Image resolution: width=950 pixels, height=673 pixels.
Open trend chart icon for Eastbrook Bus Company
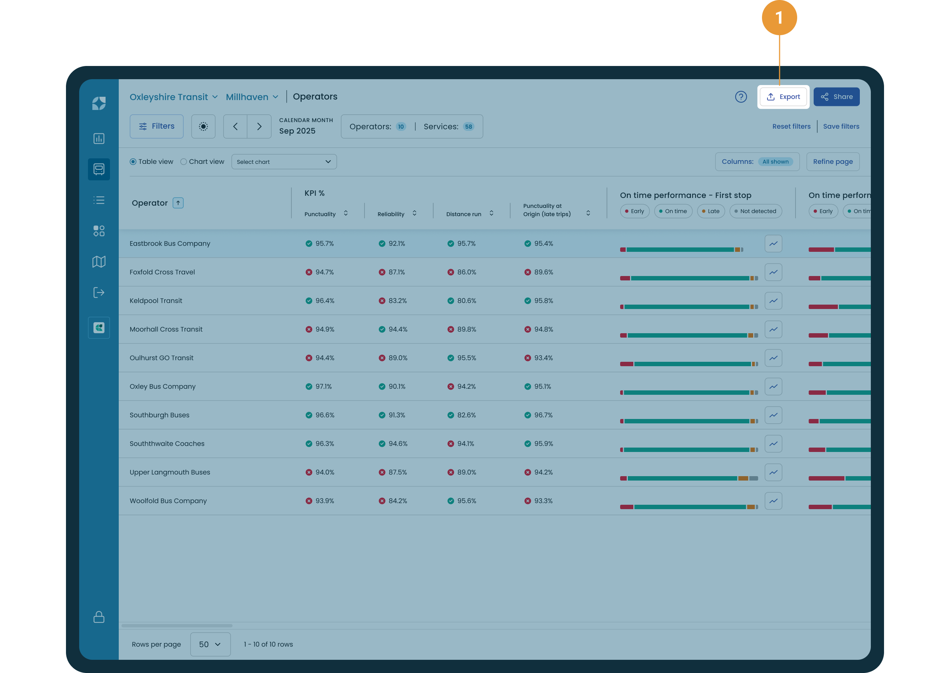click(x=773, y=244)
